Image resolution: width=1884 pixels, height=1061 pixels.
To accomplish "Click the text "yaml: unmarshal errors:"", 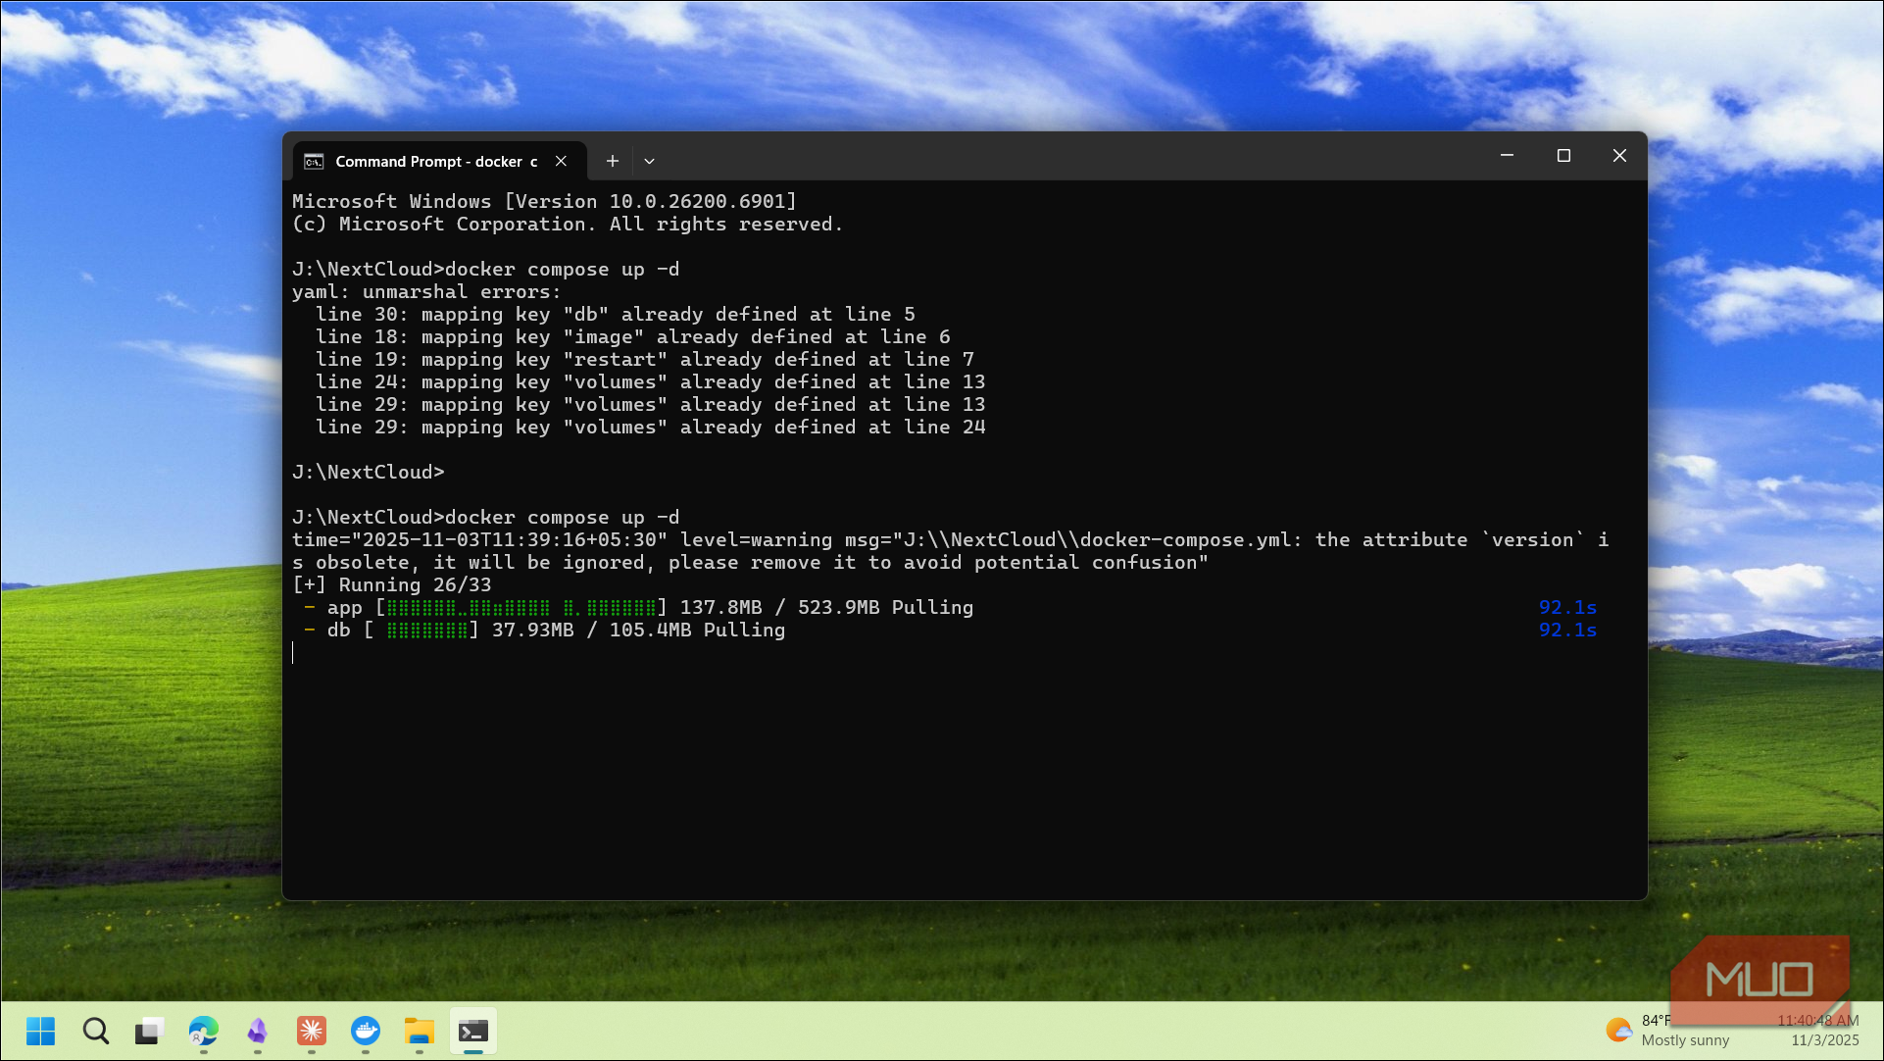I will point(426,292).
